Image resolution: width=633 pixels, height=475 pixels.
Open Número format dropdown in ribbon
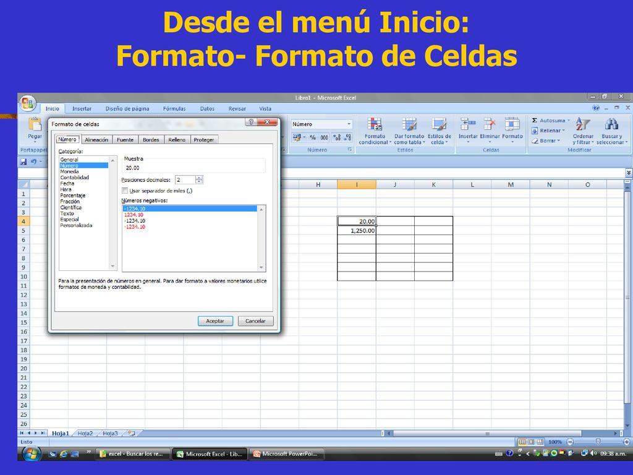coord(349,124)
